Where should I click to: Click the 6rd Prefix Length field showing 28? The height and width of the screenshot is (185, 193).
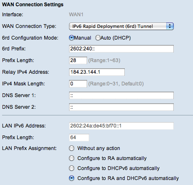coord(78,60)
